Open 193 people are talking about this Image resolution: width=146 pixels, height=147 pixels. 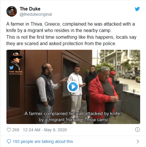click(43, 141)
